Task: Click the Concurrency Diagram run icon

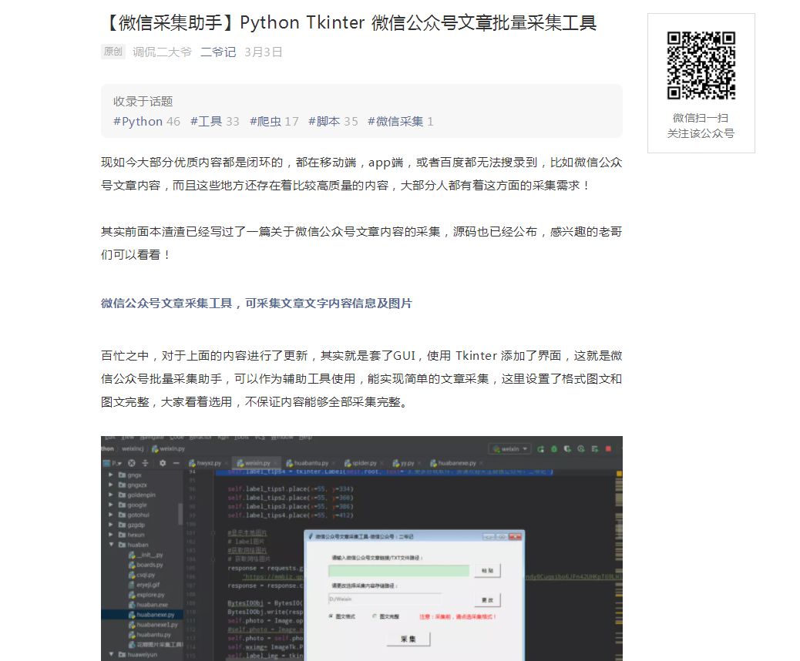Action: pos(595,449)
